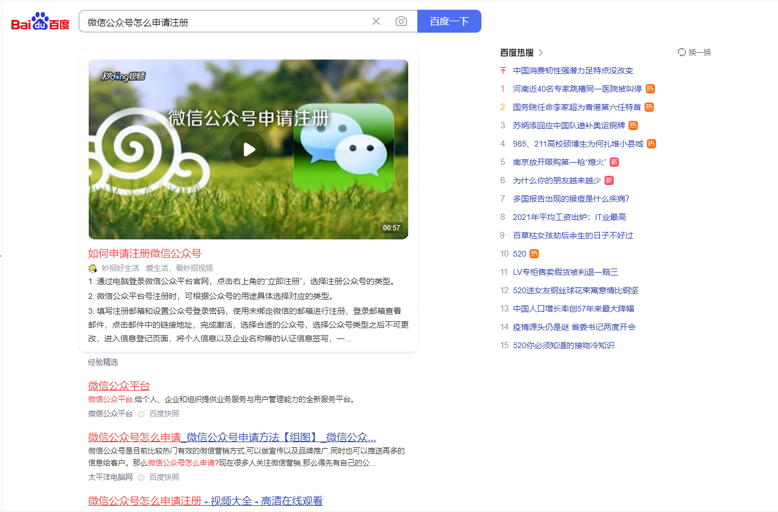Image resolution: width=778 pixels, height=512 pixels.
Task: Open hot topic 百草枯女孩劫后余生的日子不好过
Action: click(x=573, y=235)
